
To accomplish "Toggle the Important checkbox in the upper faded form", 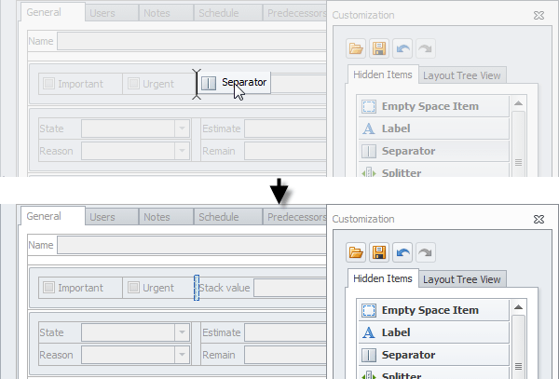I will 49,84.
